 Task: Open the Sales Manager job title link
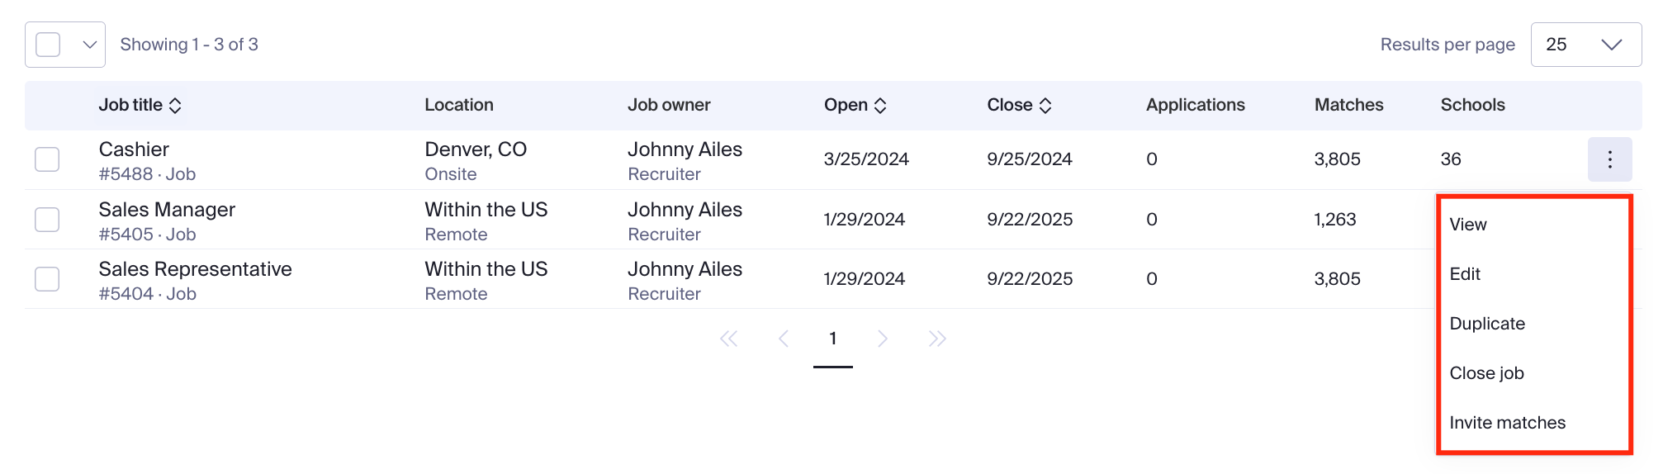pos(167,210)
